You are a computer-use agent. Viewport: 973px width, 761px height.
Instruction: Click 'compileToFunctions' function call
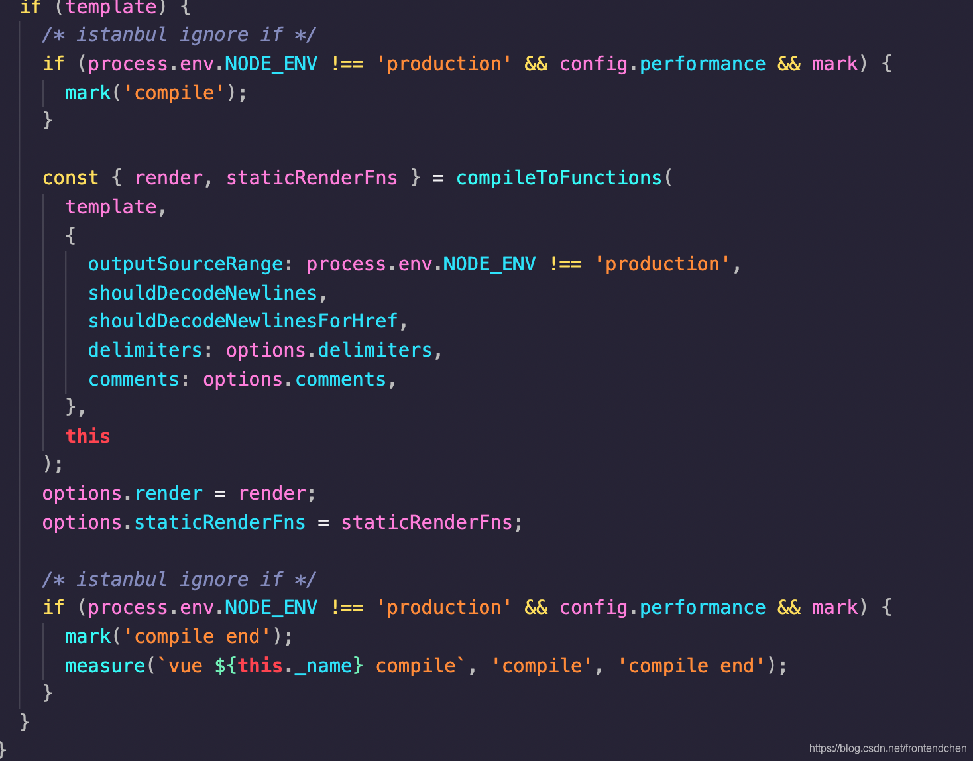559,178
